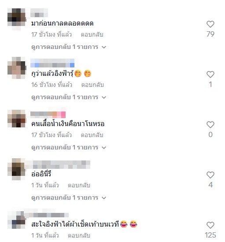Viewport: 225px width, 242px height.
Task: Expand replies under the คนเสื้อน้ำเงิน comment
Action: pyautogui.click(x=69, y=147)
